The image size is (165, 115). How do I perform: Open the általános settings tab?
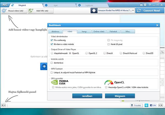click(x=55, y=31)
